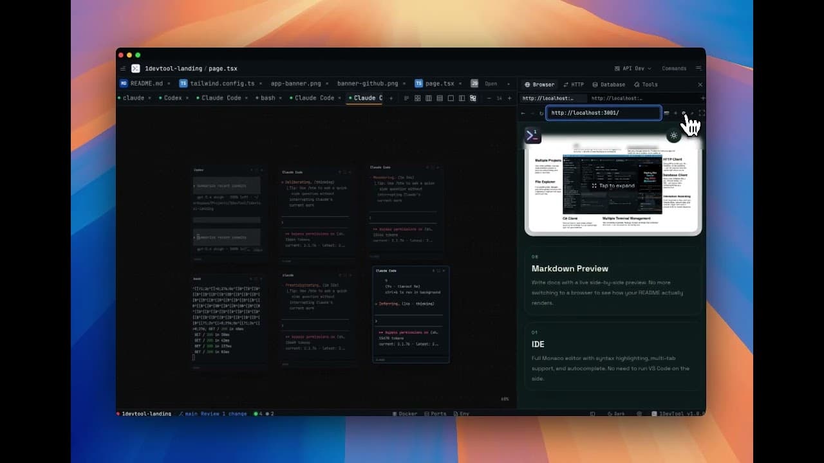Toggle the split-pane terminal layout
The image size is (824, 463).
click(x=462, y=98)
